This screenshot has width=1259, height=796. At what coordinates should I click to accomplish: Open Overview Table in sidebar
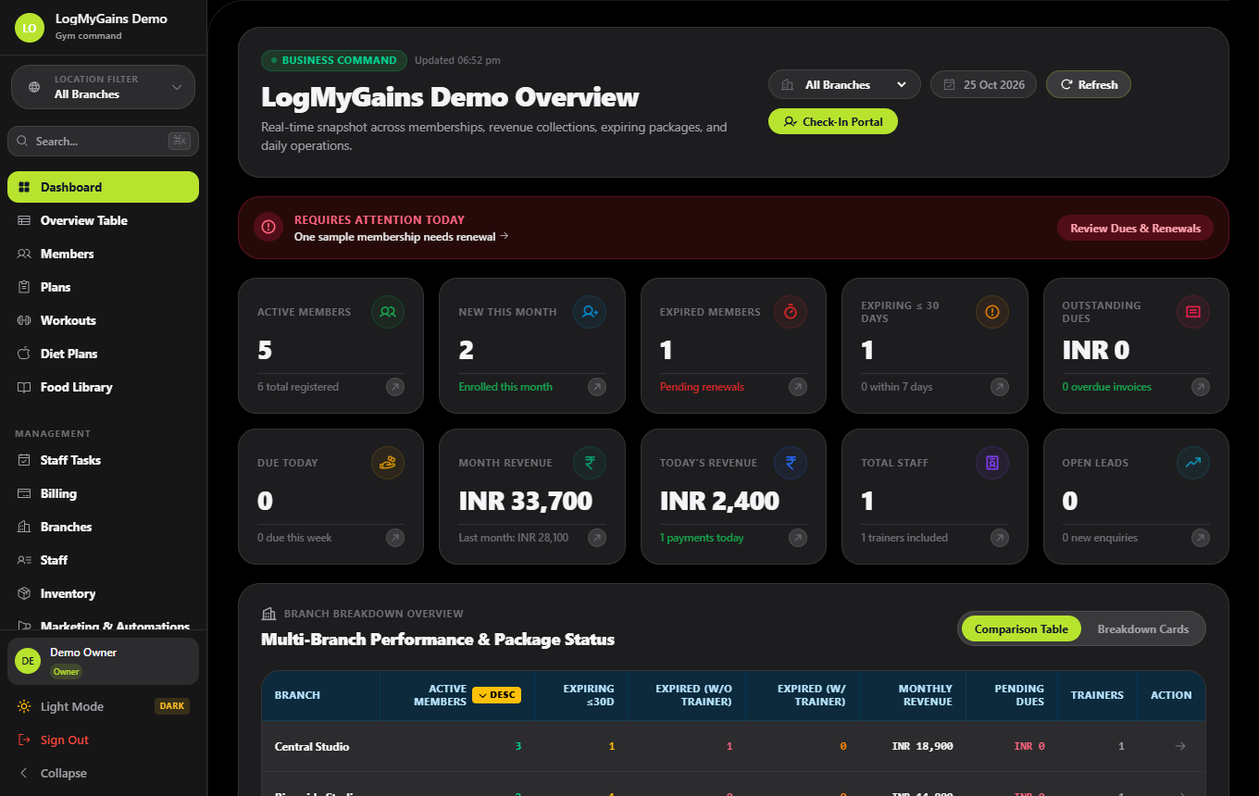pyautogui.click(x=104, y=220)
